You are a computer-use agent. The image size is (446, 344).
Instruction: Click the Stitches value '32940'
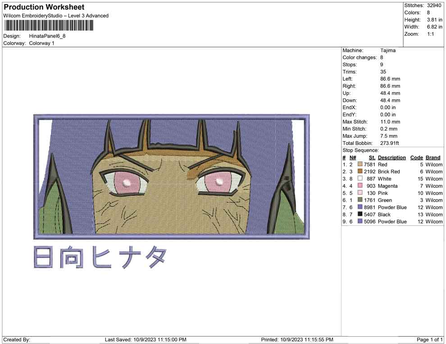[434, 5]
